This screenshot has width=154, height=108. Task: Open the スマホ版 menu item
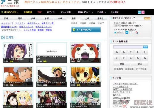point(114,12)
